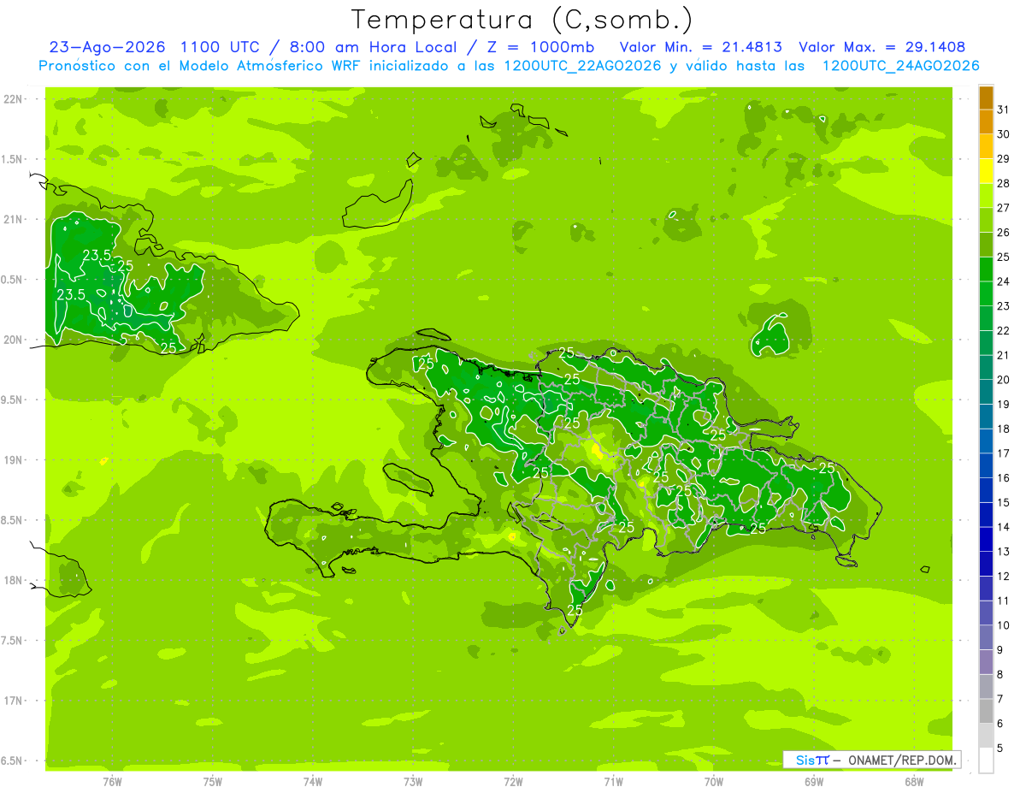Screen dimensions: 1026x793
Task: Click the '70W' longitude axis label
Action: 714,782
